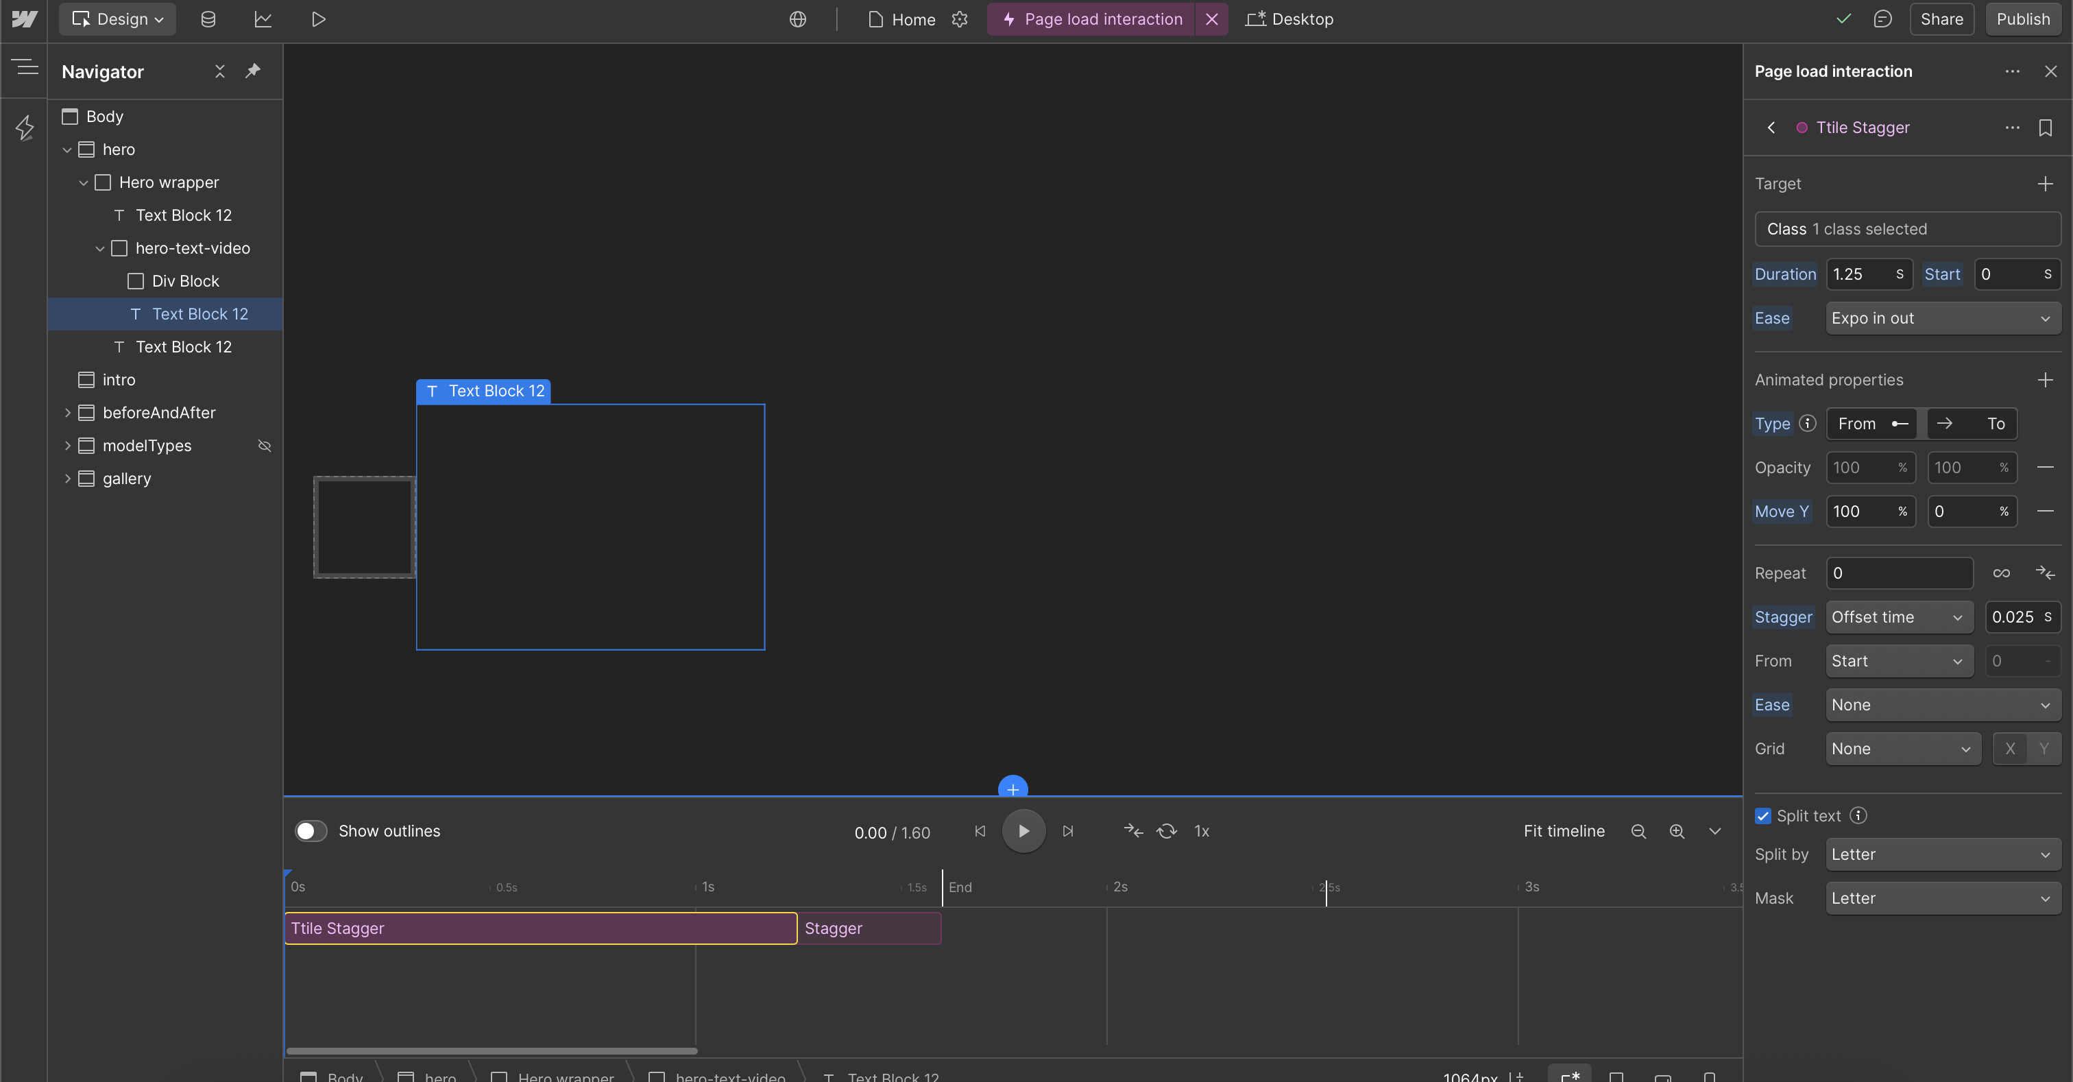
Task: Pin the Navigator panel
Action: (253, 71)
